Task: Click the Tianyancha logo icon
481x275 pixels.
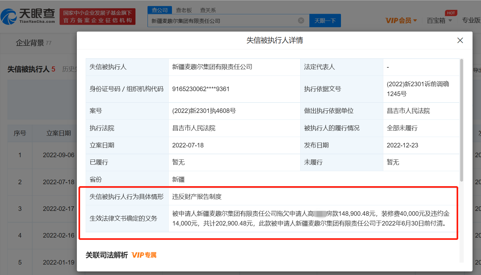Action: [9, 17]
